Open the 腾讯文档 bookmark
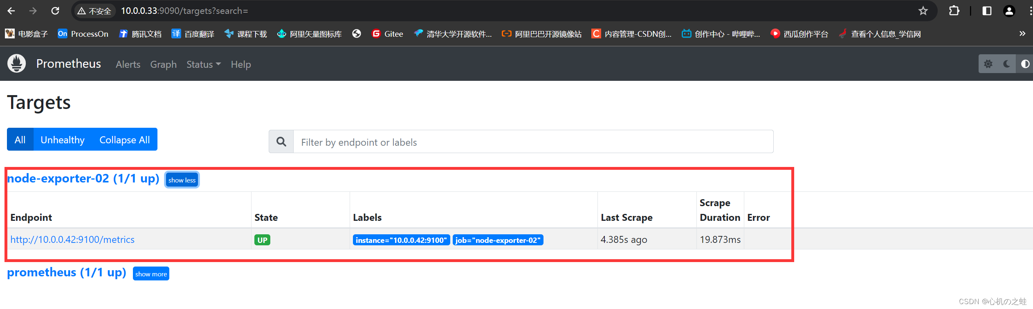The width and height of the screenshot is (1033, 309). pyautogui.click(x=140, y=34)
